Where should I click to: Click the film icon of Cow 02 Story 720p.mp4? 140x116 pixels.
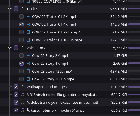[x=28, y=71]
